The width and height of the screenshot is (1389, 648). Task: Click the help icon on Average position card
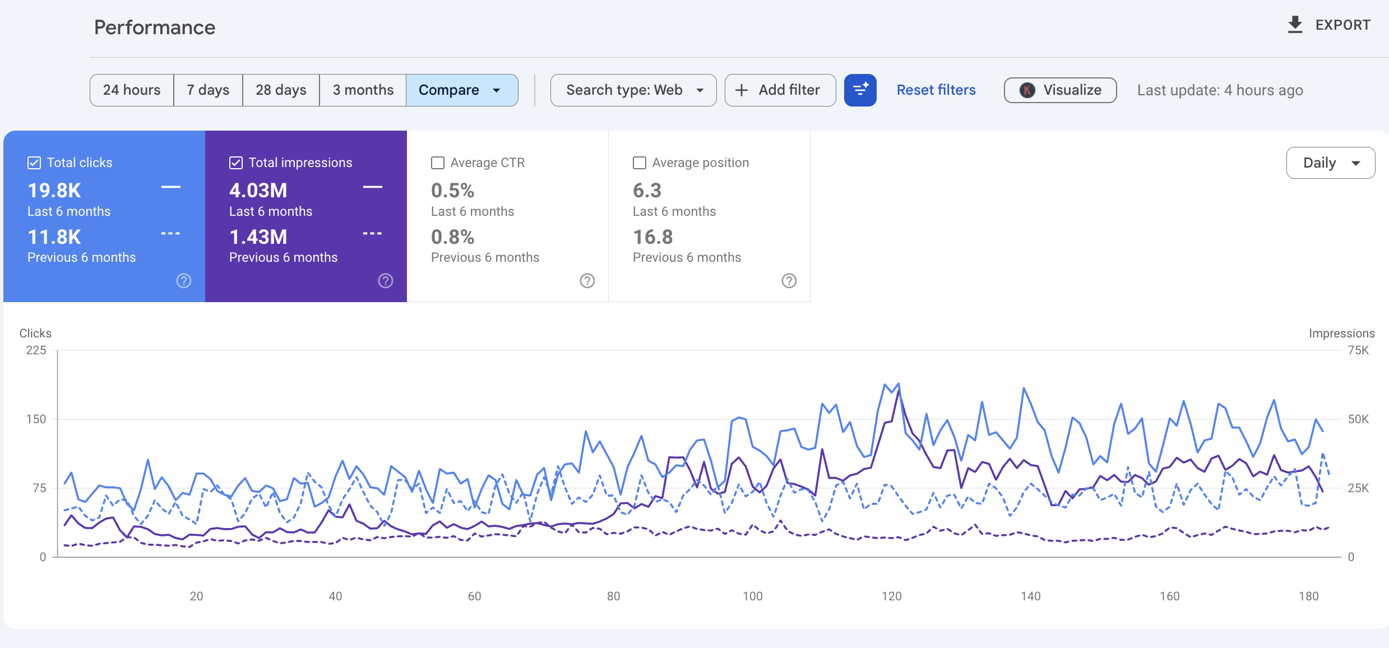789,281
